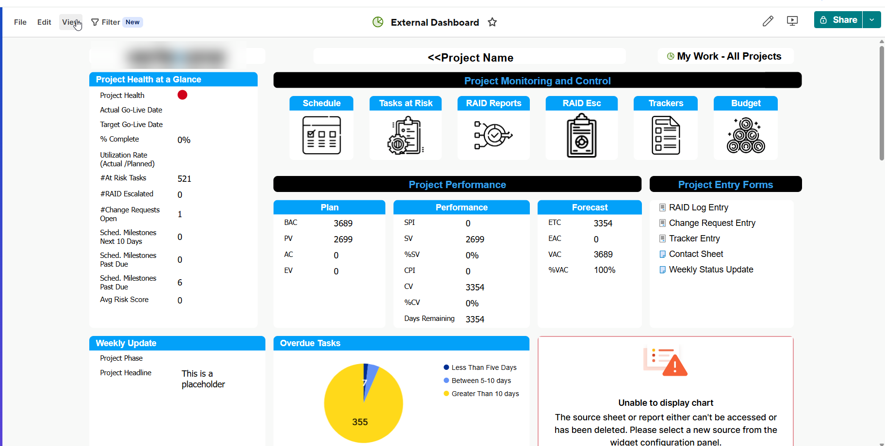This screenshot has width=885, height=446.
Task: Open the Change Request Entry form link
Action: pos(712,223)
